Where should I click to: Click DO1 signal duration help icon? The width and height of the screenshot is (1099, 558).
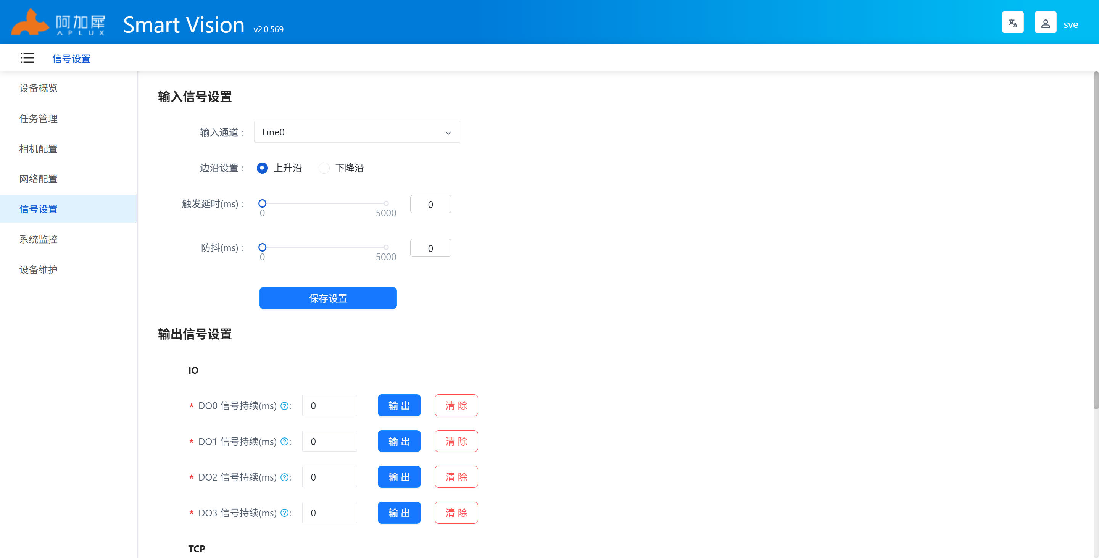coord(285,442)
